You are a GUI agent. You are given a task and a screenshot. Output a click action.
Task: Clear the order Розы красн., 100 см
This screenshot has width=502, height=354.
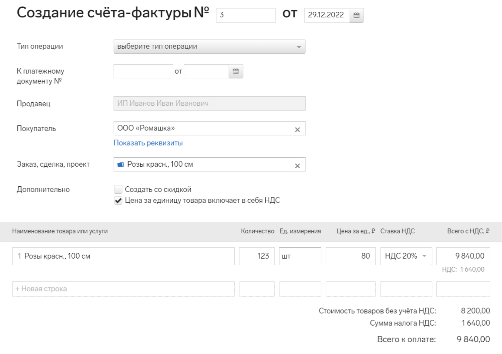pyautogui.click(x=297, y=166)
